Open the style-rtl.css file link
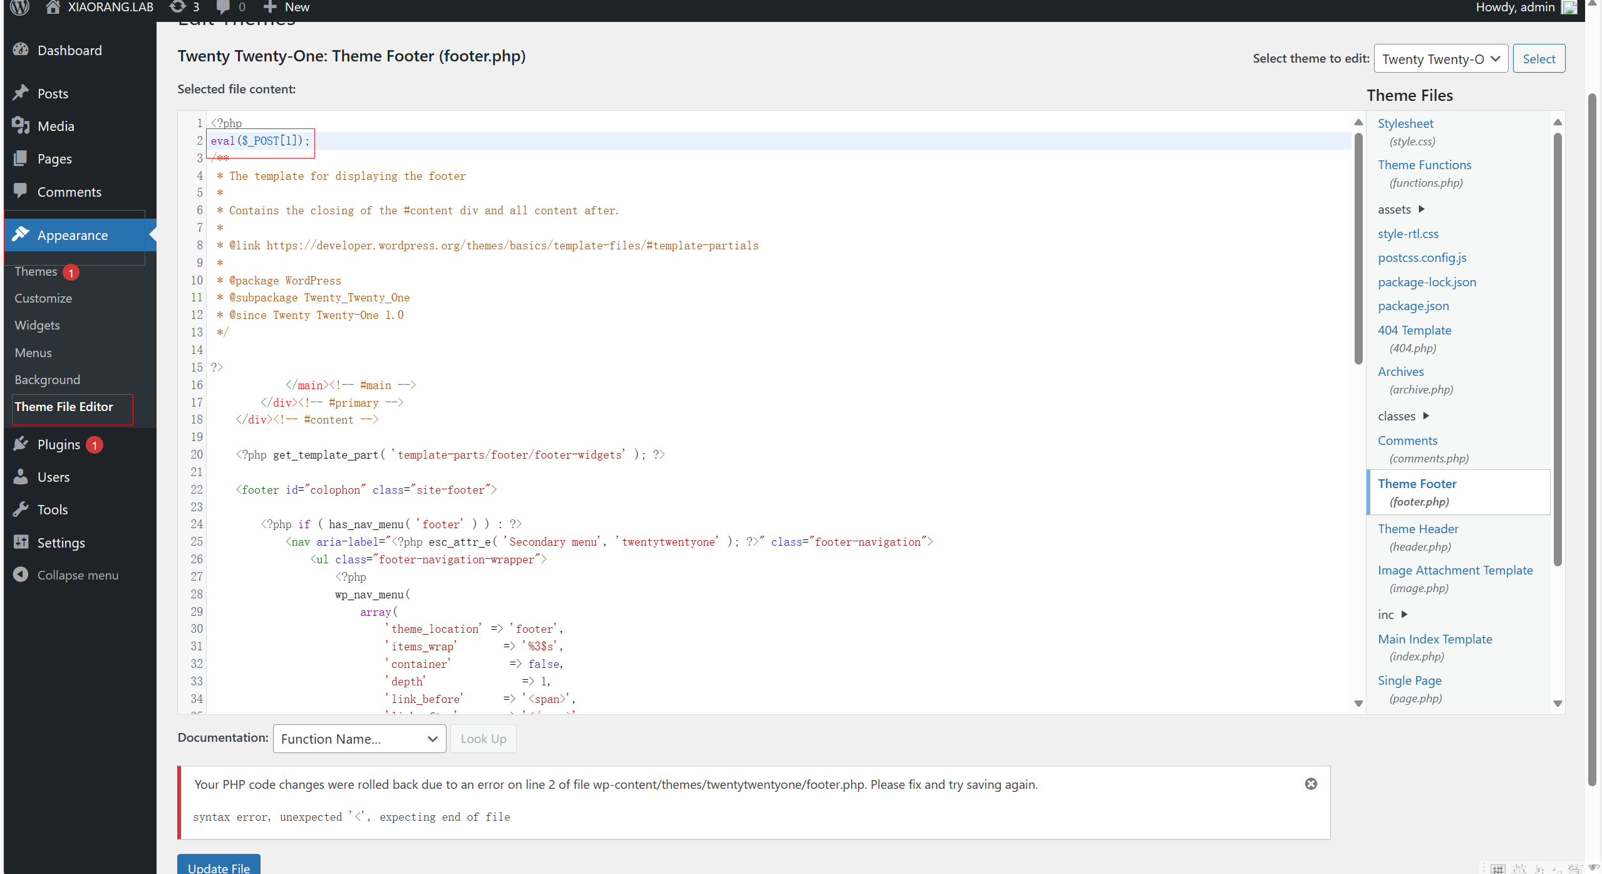Screen dimensions: 1602x874 tap(1408, 234)
